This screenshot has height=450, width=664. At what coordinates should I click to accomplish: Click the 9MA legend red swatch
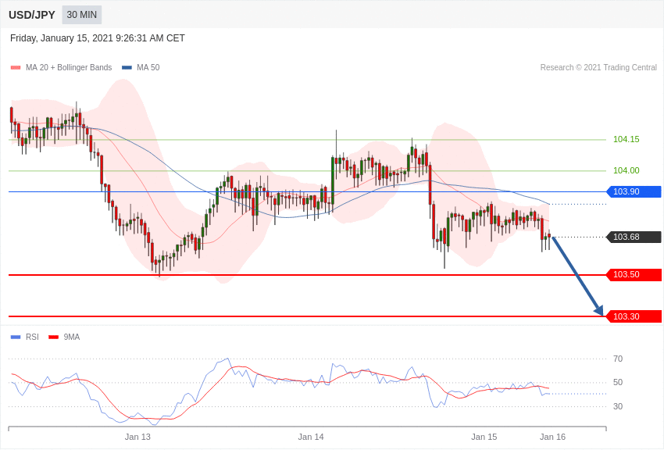click(x=53, y=337)
